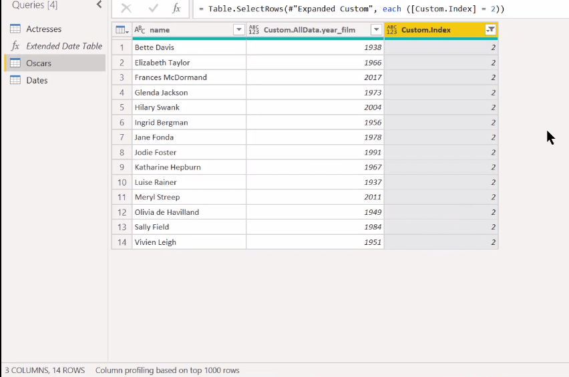
Task: Click the year 1938 cell
Action: [x=315, y=47]
